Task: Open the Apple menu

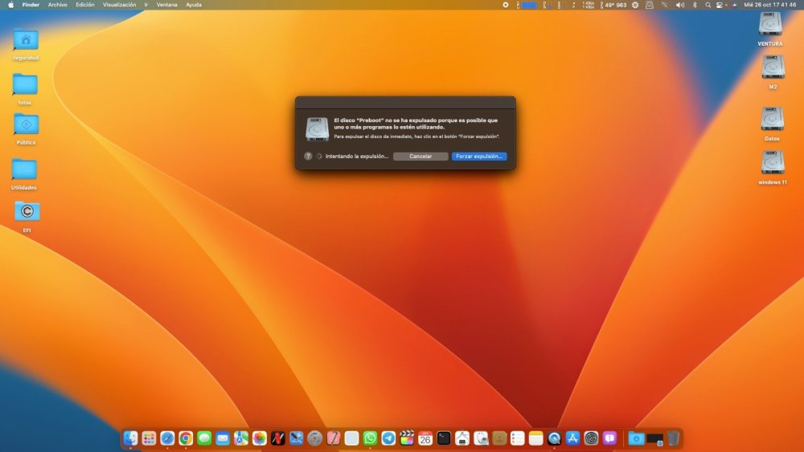Action: click(x=10, y=5)
